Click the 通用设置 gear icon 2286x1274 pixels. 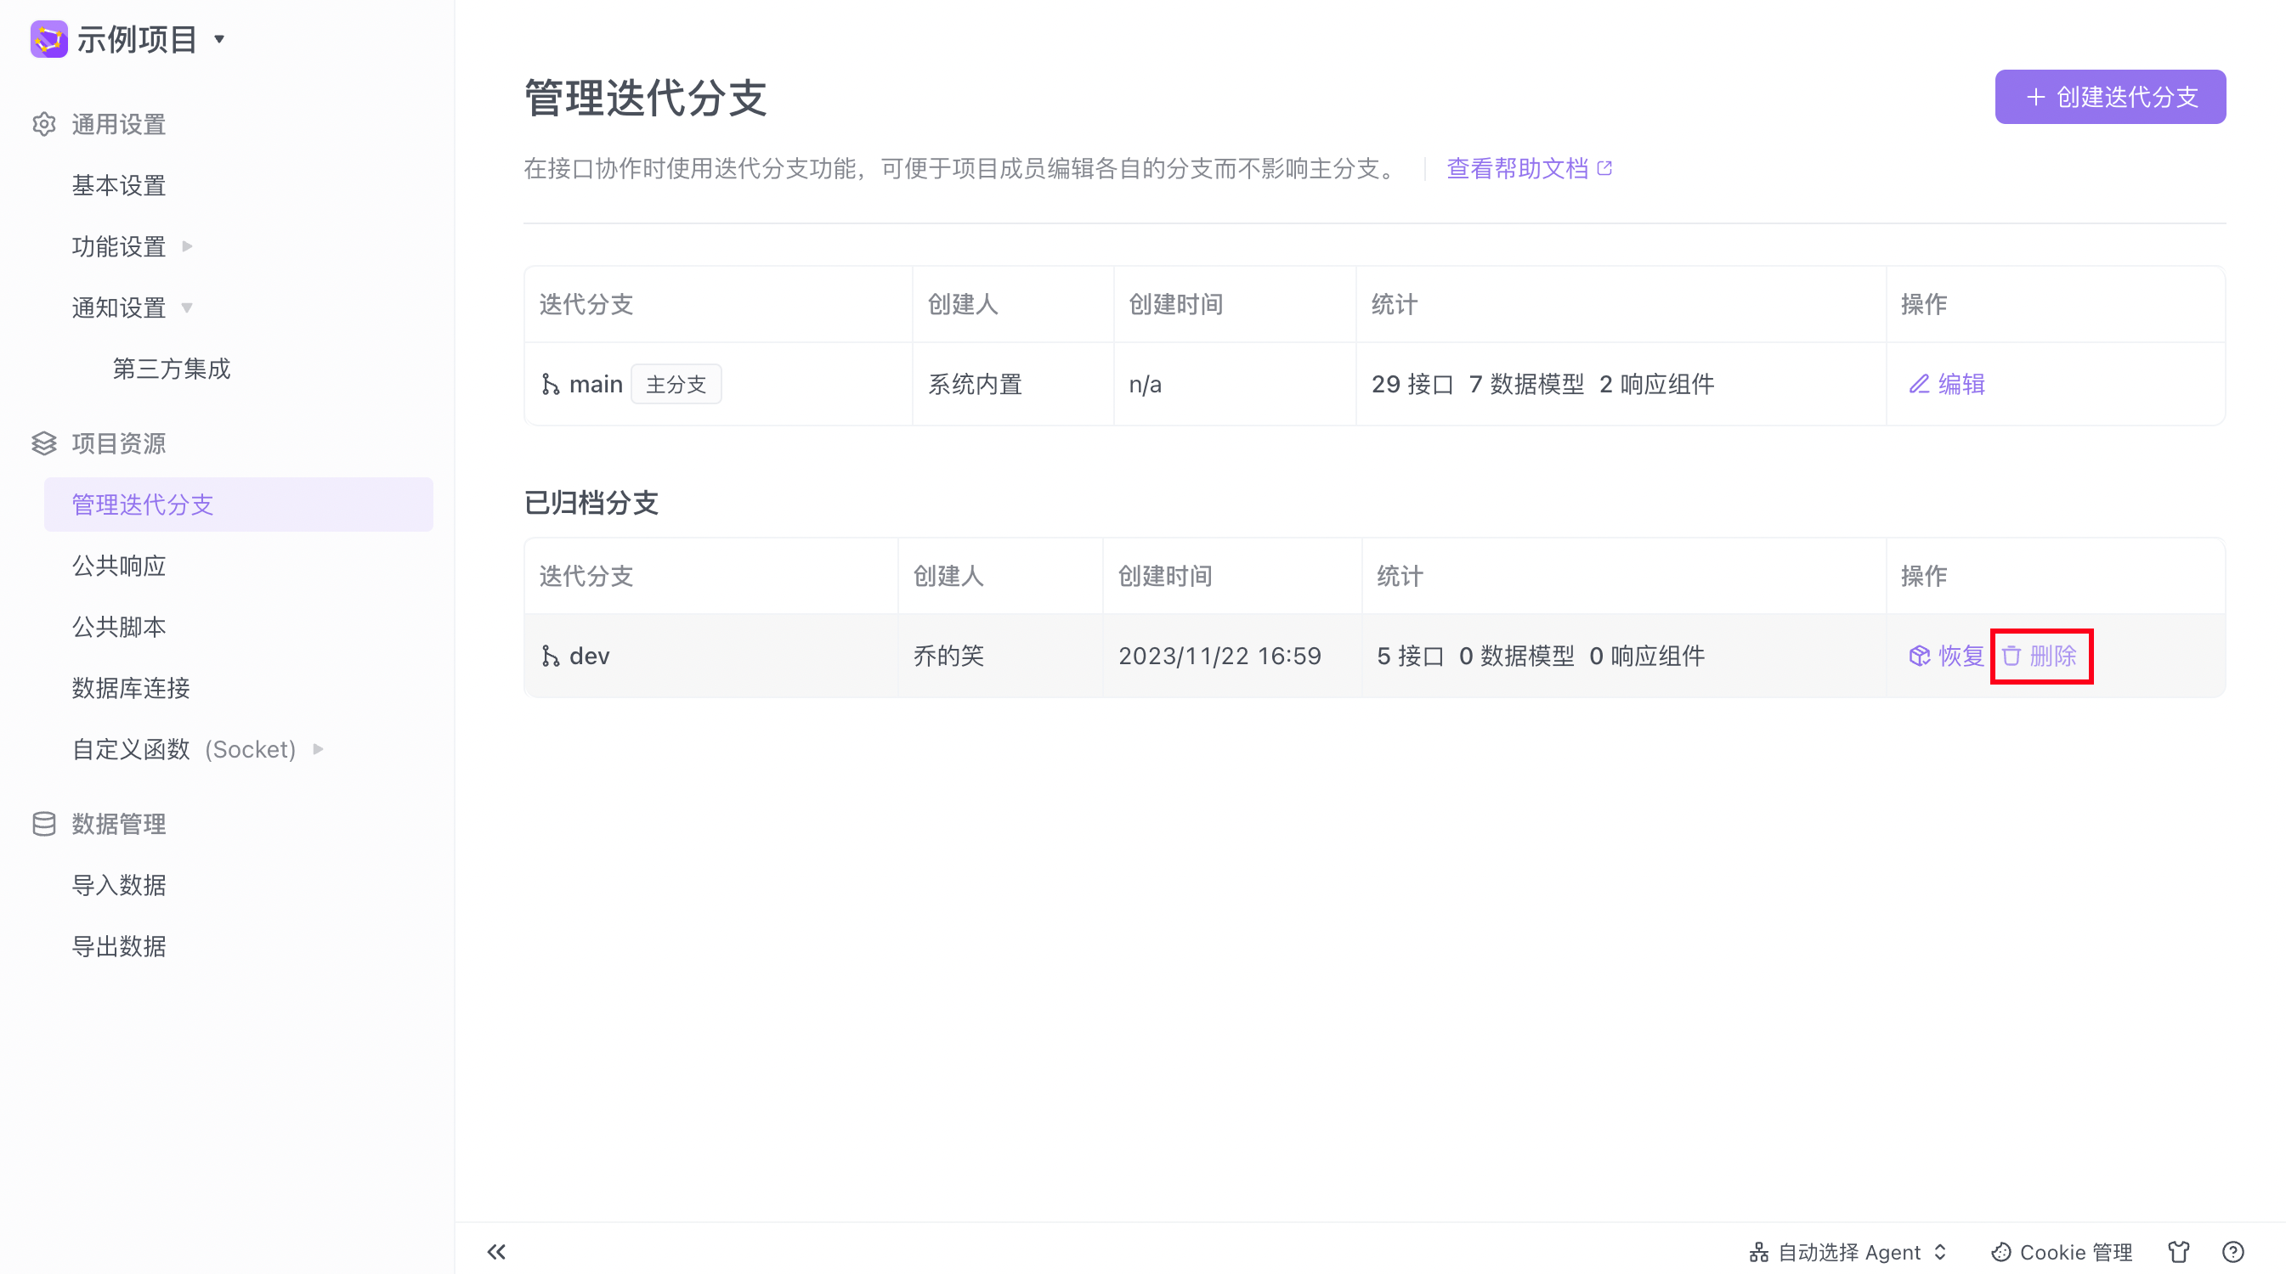44,124
